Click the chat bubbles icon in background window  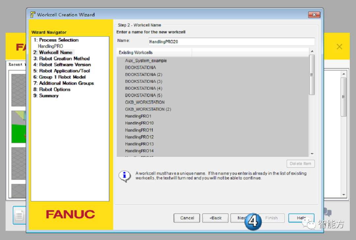[x=327, y=212]
